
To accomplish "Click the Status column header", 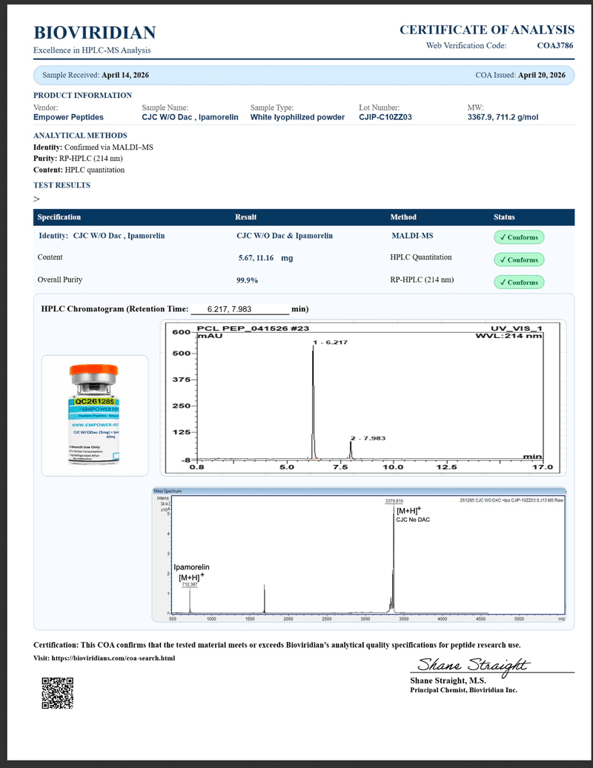I will click(x=504, y=217).
